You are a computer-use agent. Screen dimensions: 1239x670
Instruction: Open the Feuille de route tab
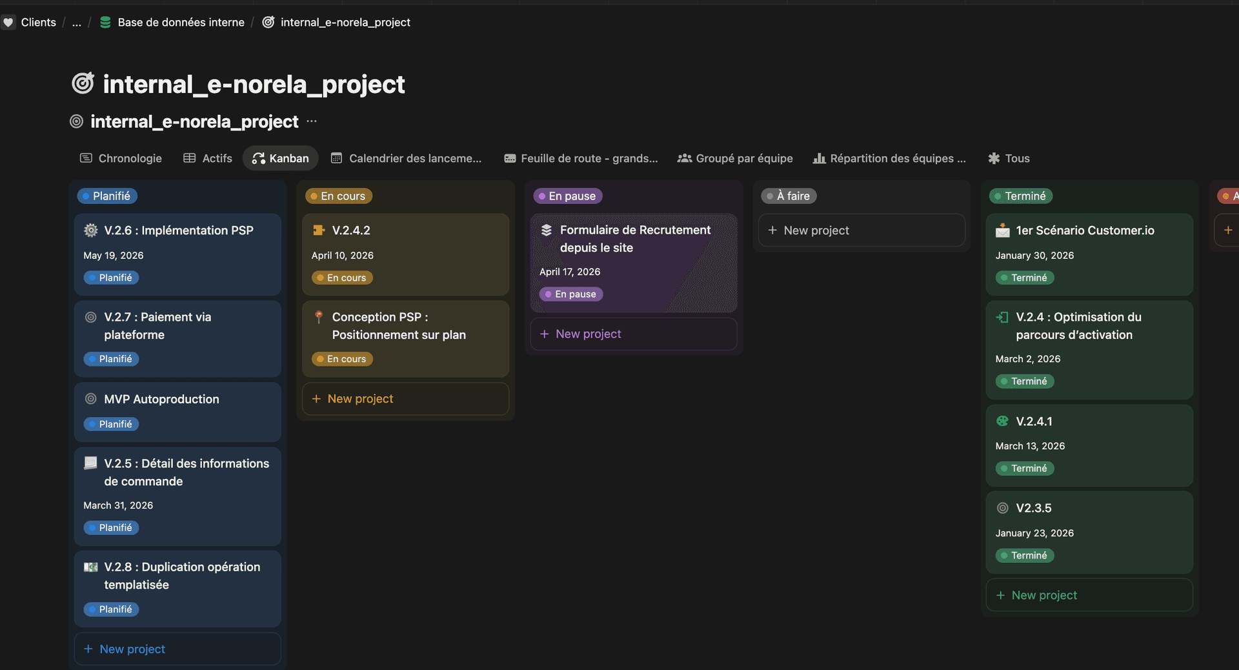[581, 158]
